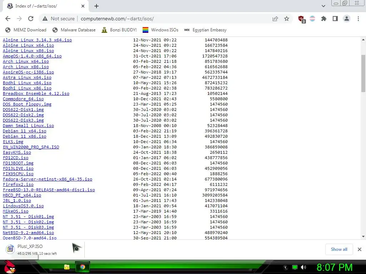Click the 8:07 PM clock

tap(334, 268)
